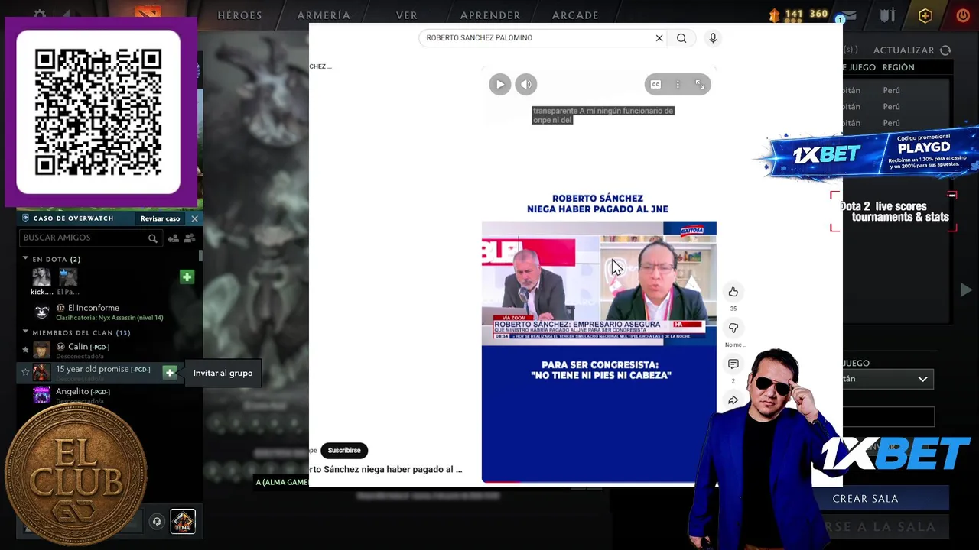Sort lobbies by REGIÓN column

898,67
